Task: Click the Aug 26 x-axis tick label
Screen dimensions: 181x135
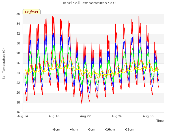Action: [x=117, y=116]
